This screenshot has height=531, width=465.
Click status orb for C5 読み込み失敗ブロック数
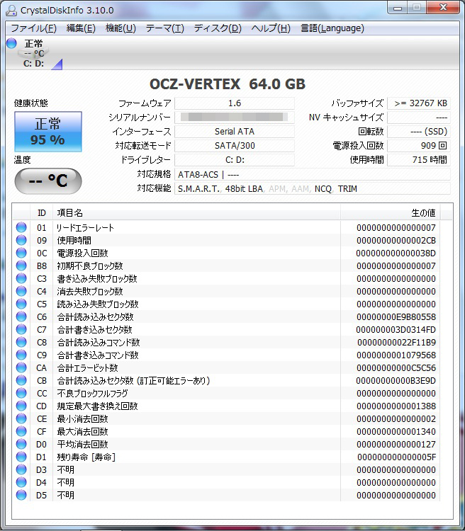point(21,304)
